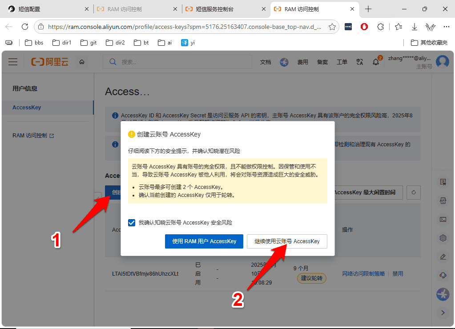Switch to the 短信配置 tab
The height and width of the screenshot is (329, 455).
47,9
